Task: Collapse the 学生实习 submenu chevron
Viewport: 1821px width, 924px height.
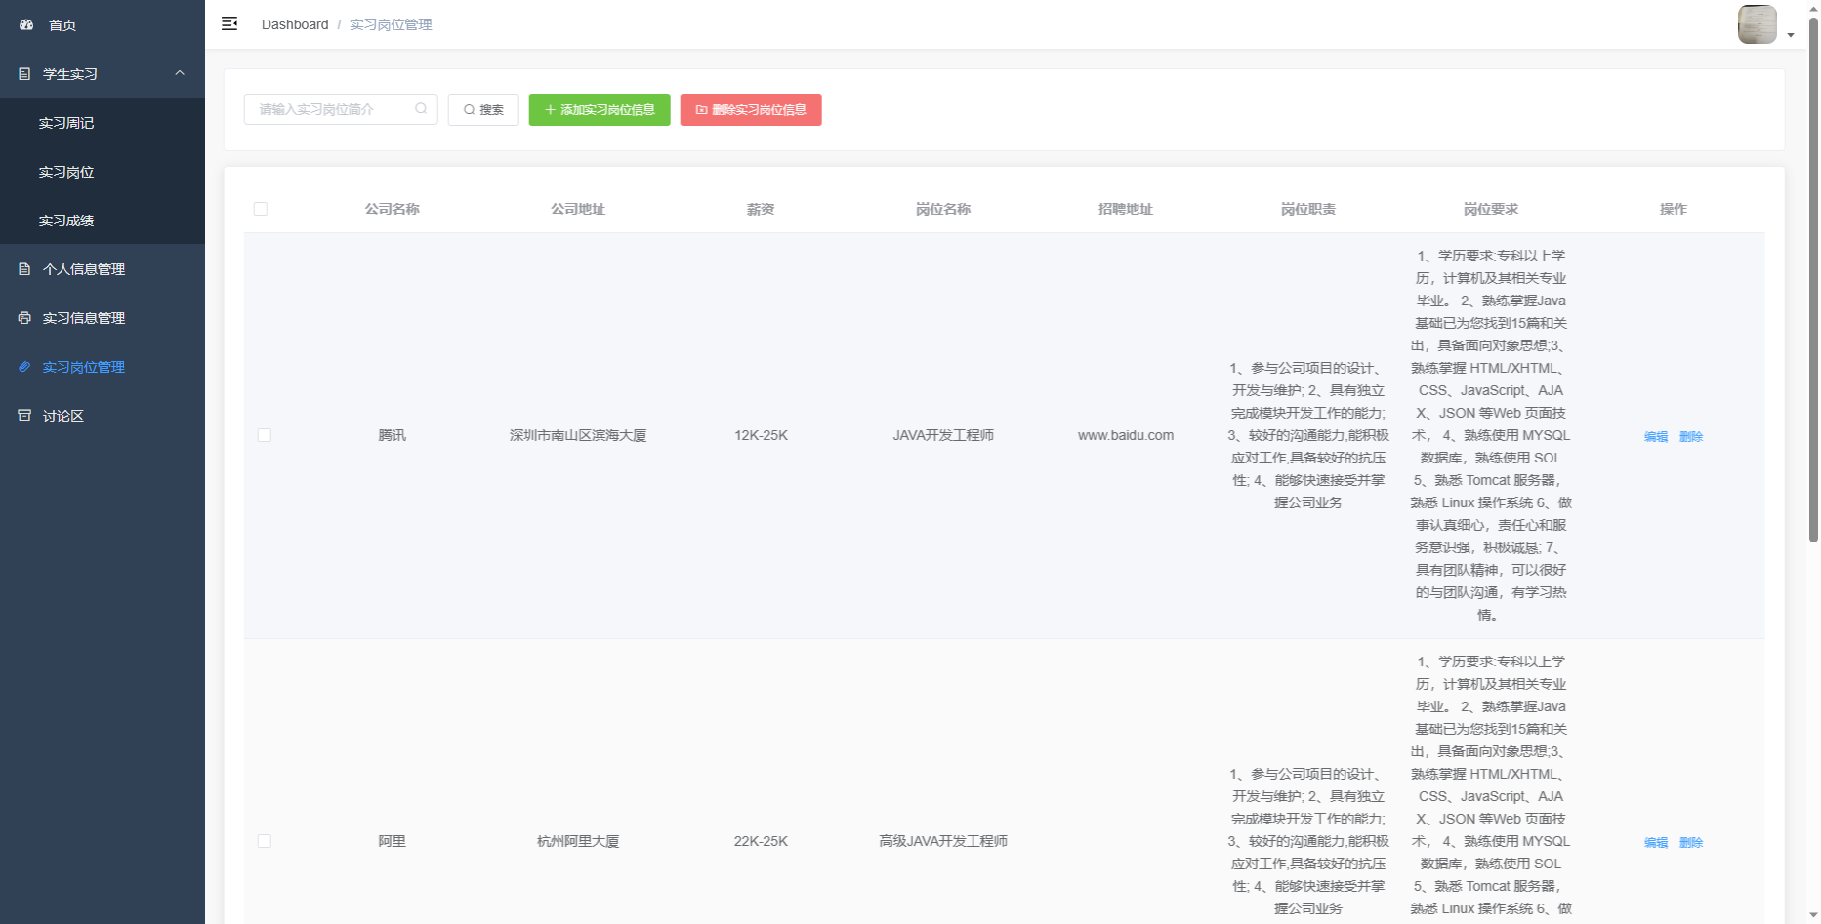Action: [180, 73]
